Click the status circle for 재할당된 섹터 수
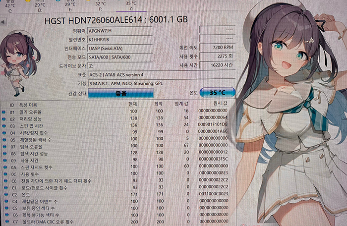This screenshot has height=226, width=347. (x=4, y=140)
